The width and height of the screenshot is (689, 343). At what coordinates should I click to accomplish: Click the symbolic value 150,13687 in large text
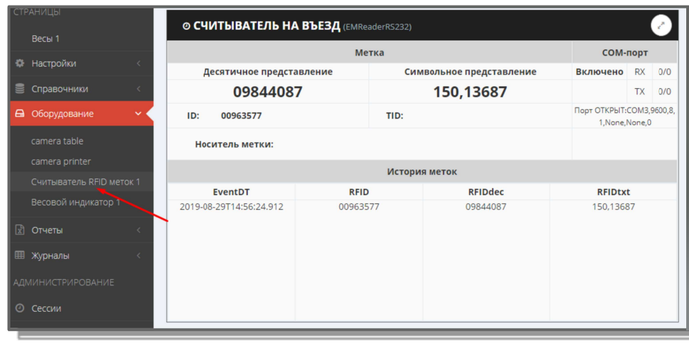click(x=470, y=92)
